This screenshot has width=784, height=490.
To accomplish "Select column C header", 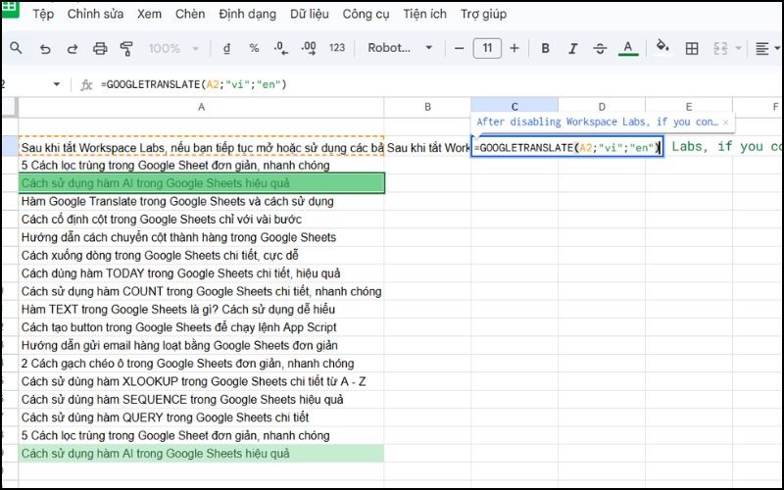I will [x=514, y=106].
